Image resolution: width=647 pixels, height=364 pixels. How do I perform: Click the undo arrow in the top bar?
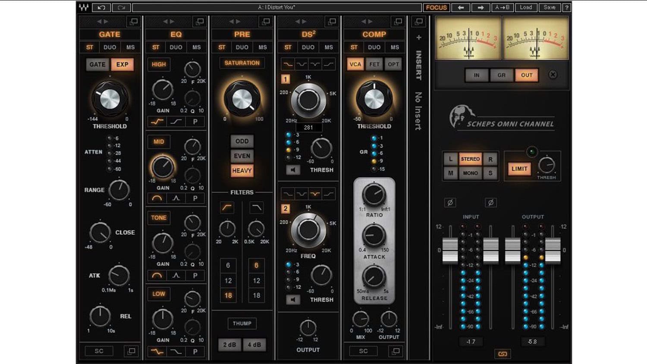(x=101, y=7)
